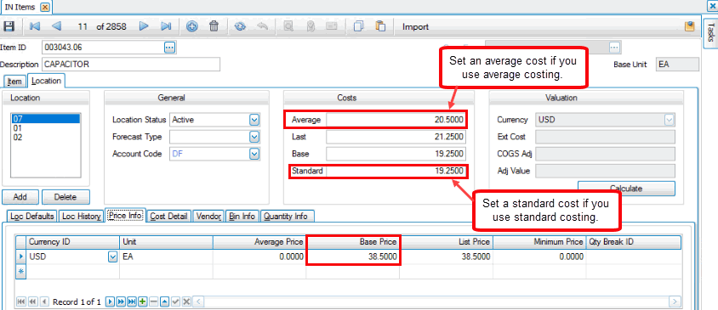Viewport: 718px width, 310px height.
Task: Jump to first item record
Action: (34, 26)
